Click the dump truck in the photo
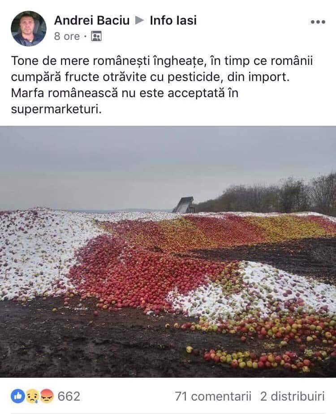Screen dimensions: 336x414 coord(184,205)
